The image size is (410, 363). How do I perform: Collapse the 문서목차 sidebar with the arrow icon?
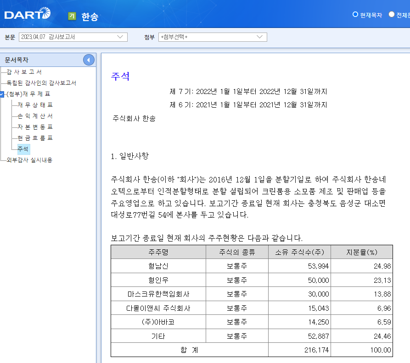pyautogui.click(x=89, y=60)
